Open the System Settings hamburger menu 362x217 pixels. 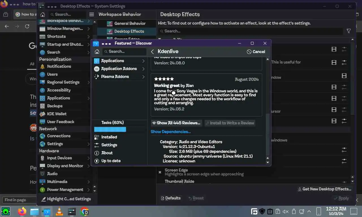coord(92,14)
